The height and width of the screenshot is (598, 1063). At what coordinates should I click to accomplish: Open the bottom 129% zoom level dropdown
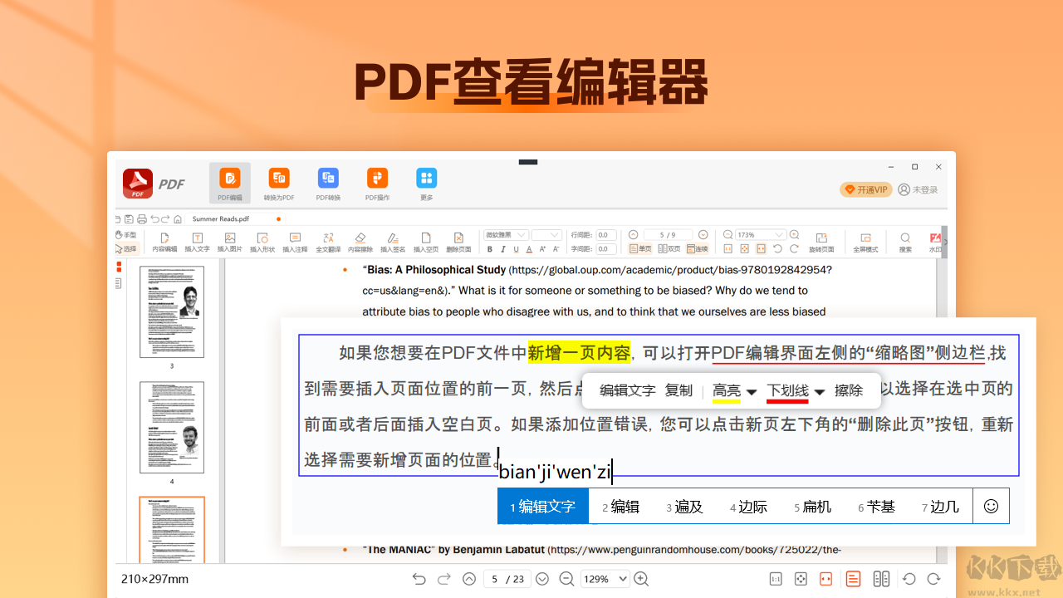(x=621, y=579)
